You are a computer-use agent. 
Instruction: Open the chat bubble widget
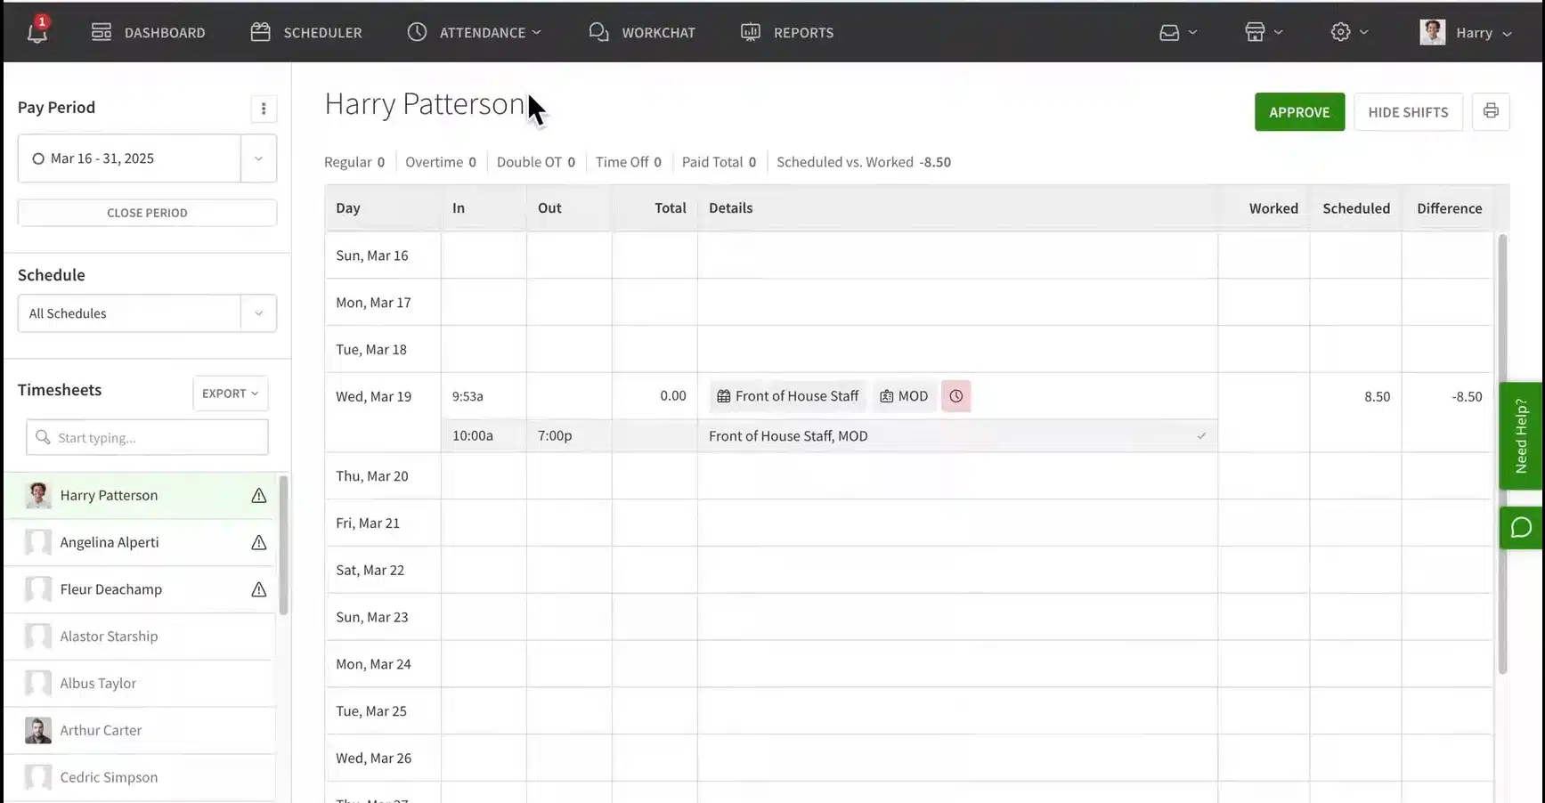pyautogui.click(x=1521, y=528)
